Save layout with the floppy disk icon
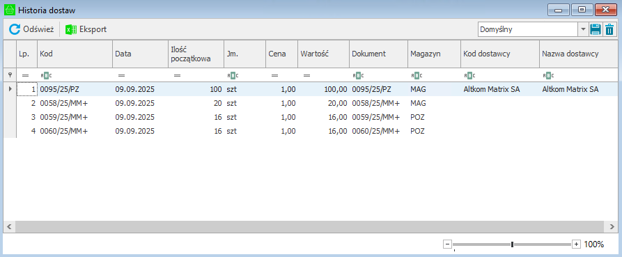The height and width of the screenshot is (257, 622). coord(595,29)
